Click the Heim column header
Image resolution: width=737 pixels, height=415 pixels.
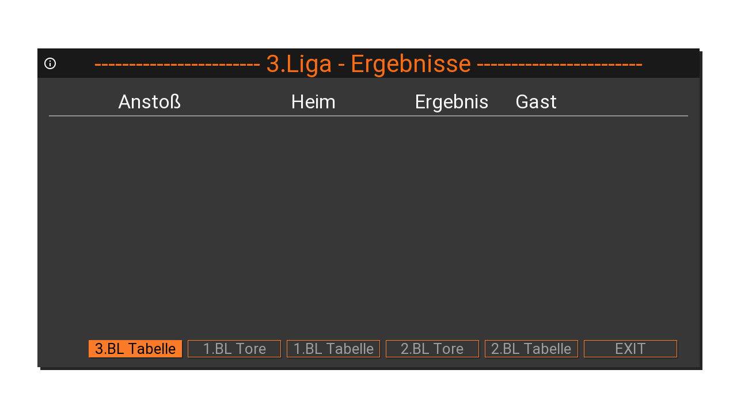coord(313,102)
